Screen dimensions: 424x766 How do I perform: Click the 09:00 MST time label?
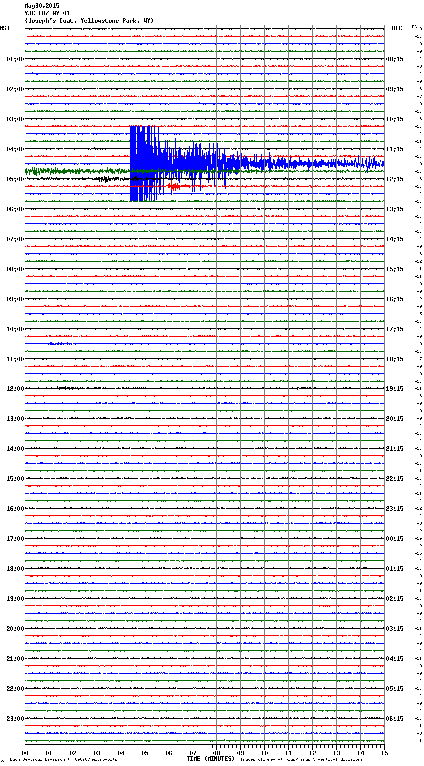point(15,299)
